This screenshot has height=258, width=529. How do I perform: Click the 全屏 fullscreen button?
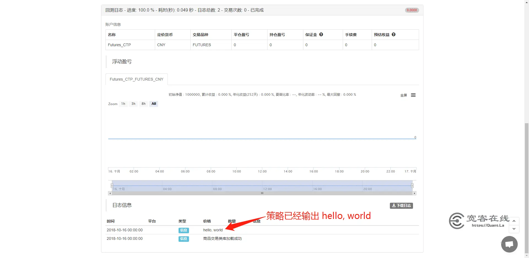pyautogui.click(x=404, y=95)
